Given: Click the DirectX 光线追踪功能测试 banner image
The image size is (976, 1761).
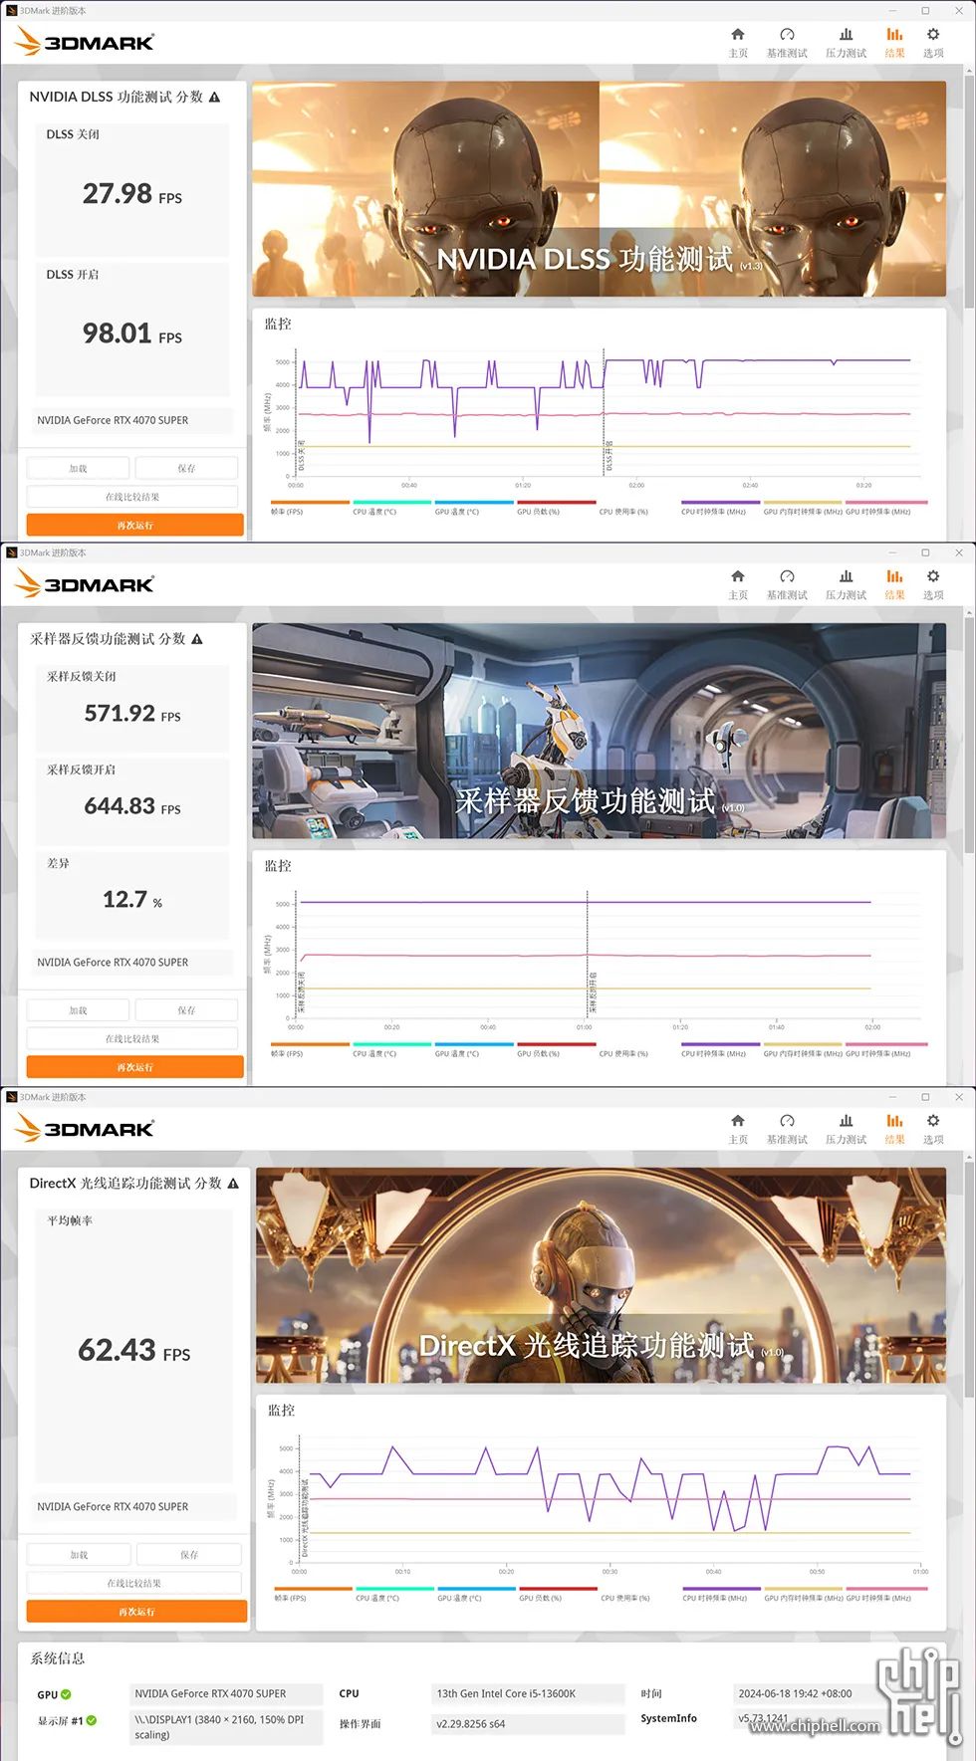Looking at the screenshot, I should pyautogui.click(x=601, y=1275).
